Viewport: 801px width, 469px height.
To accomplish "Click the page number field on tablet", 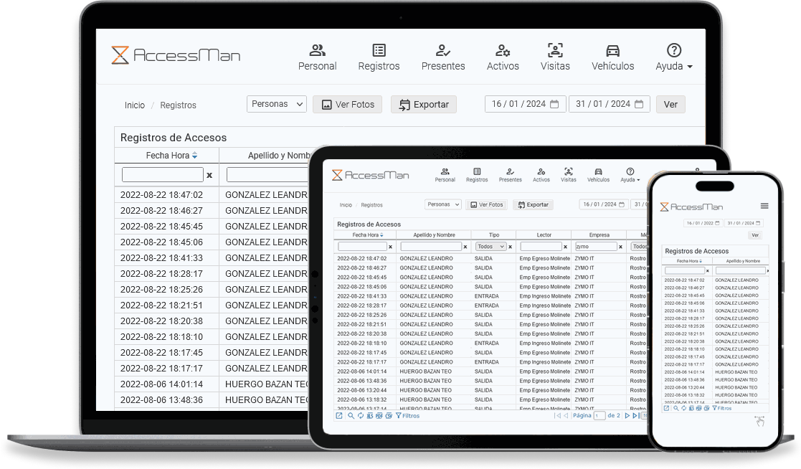I will coord(599,416).
